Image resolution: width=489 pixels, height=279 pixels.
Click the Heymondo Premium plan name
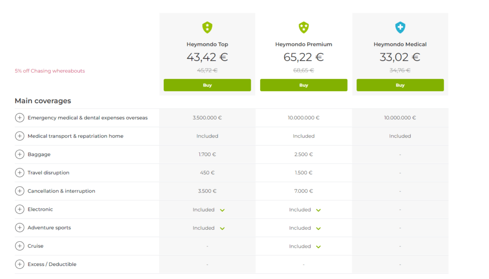point(303,44)
